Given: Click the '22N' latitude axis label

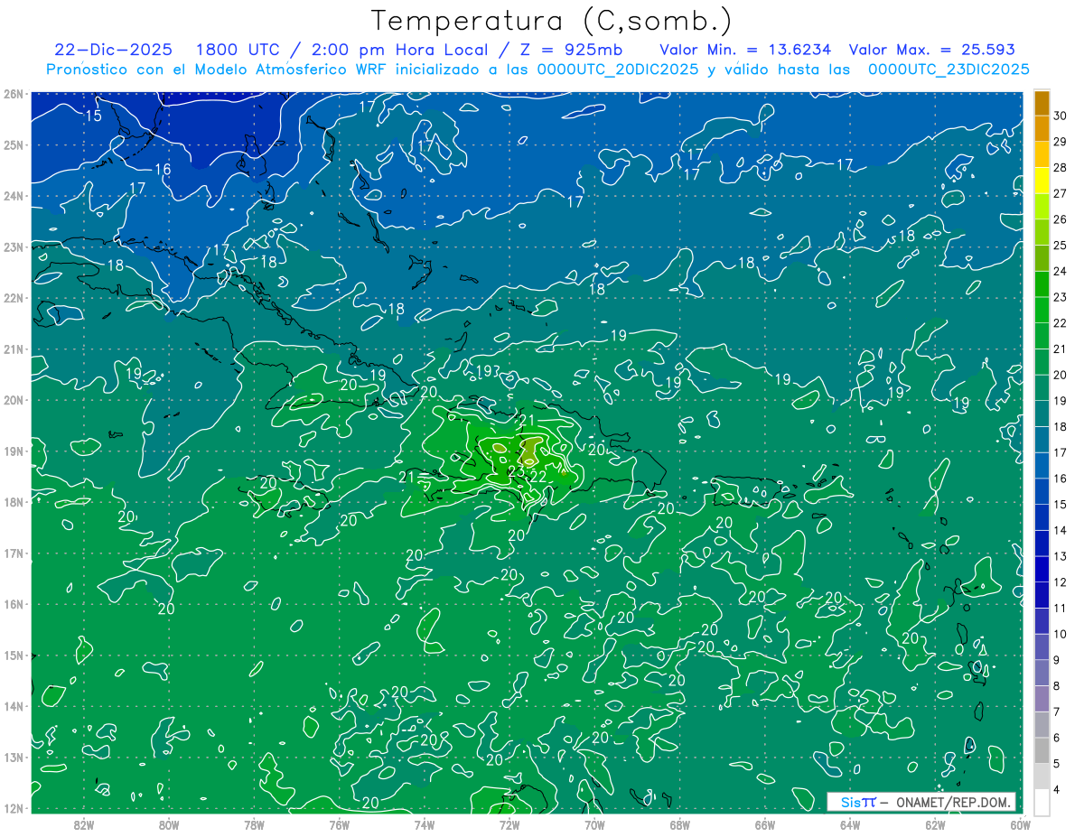Looking at the screenshot, I should pos(13,298).
